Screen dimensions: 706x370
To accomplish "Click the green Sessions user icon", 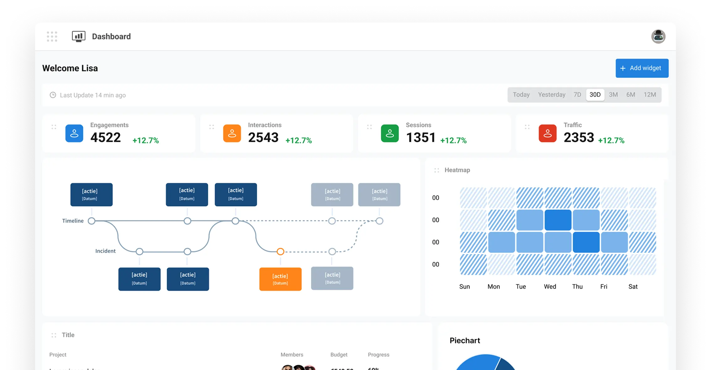I will 390,133.
